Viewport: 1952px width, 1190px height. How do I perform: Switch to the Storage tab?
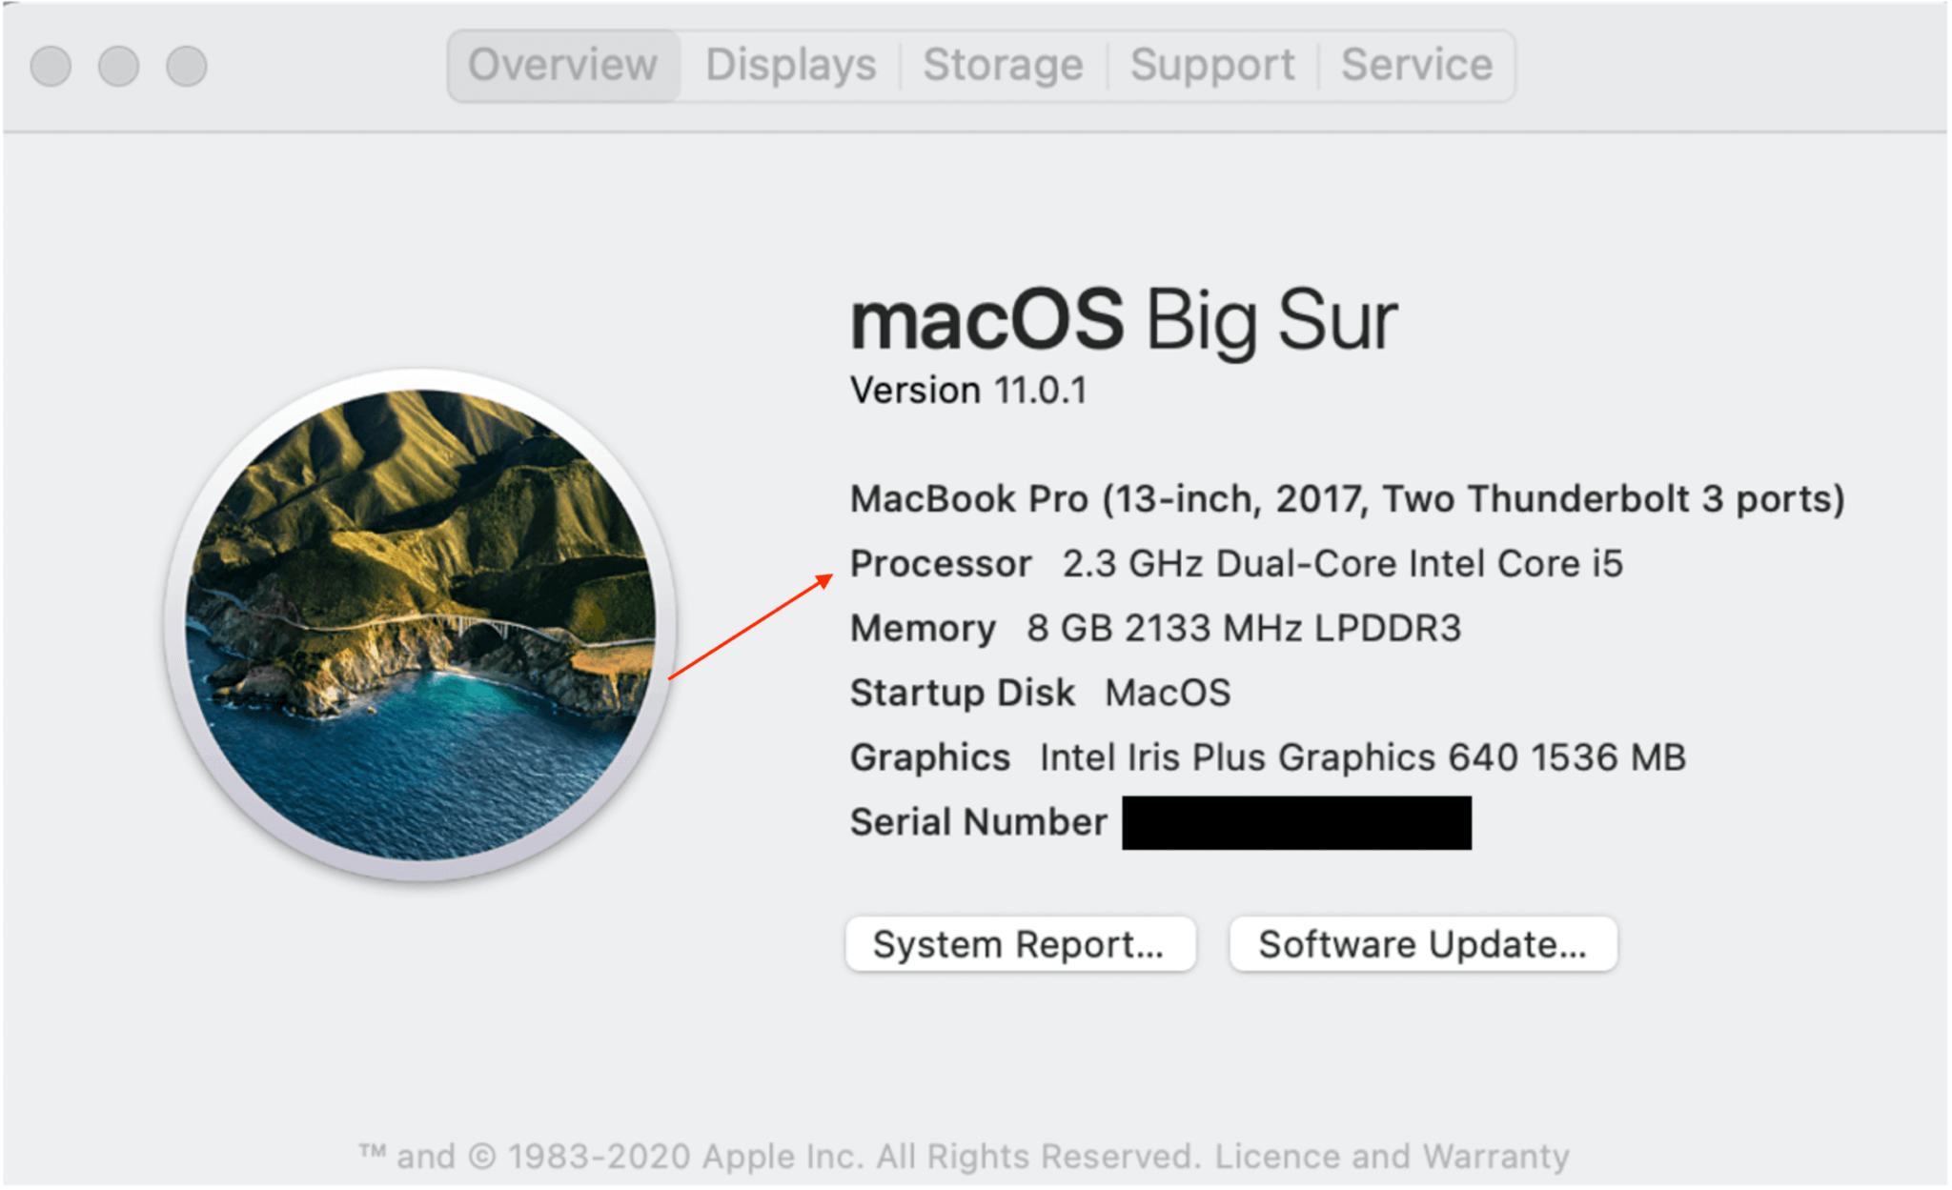[1003, 65]
